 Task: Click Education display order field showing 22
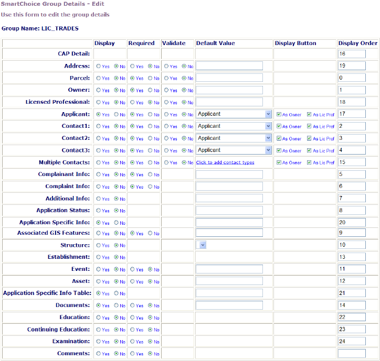(352, 317)
